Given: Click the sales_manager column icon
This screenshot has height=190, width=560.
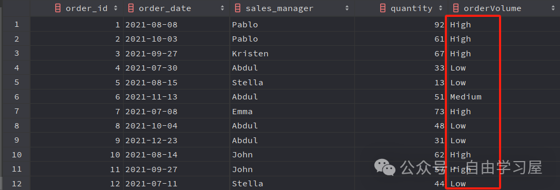Looking at the screenshot, I should [x=238, y=8].
